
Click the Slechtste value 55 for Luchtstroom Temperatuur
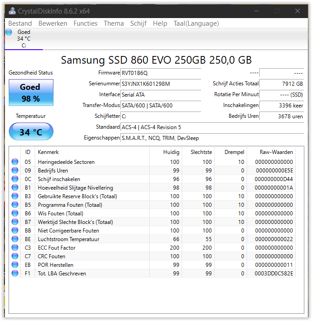click(209, 239)
